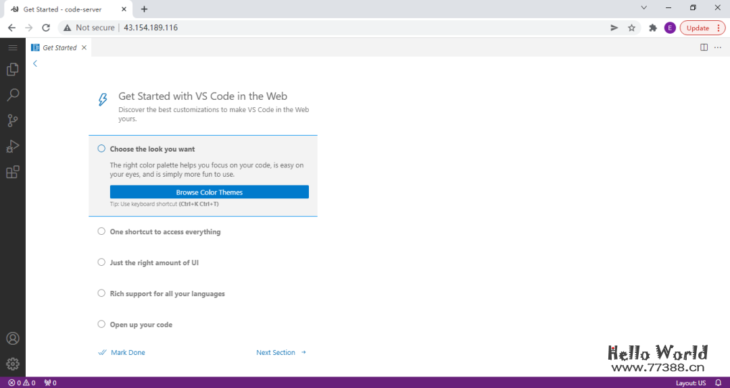Click the notifications bell in status bar
730x388 pixels.
pos(718,383)
